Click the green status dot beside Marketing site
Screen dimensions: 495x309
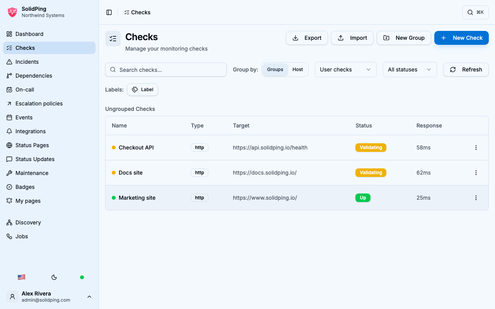click(114, 198)
